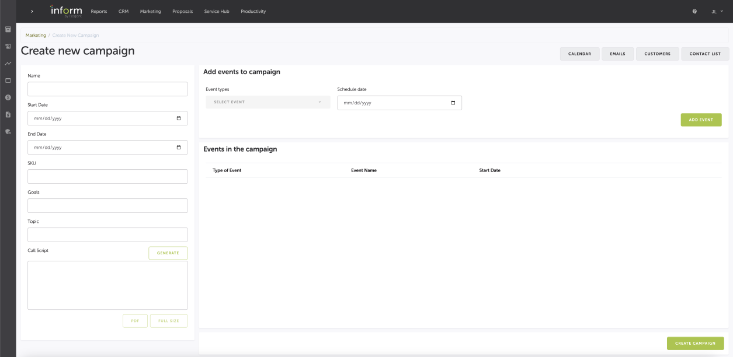
Task: Click the Create Campaign button
Action: (695, 343)
